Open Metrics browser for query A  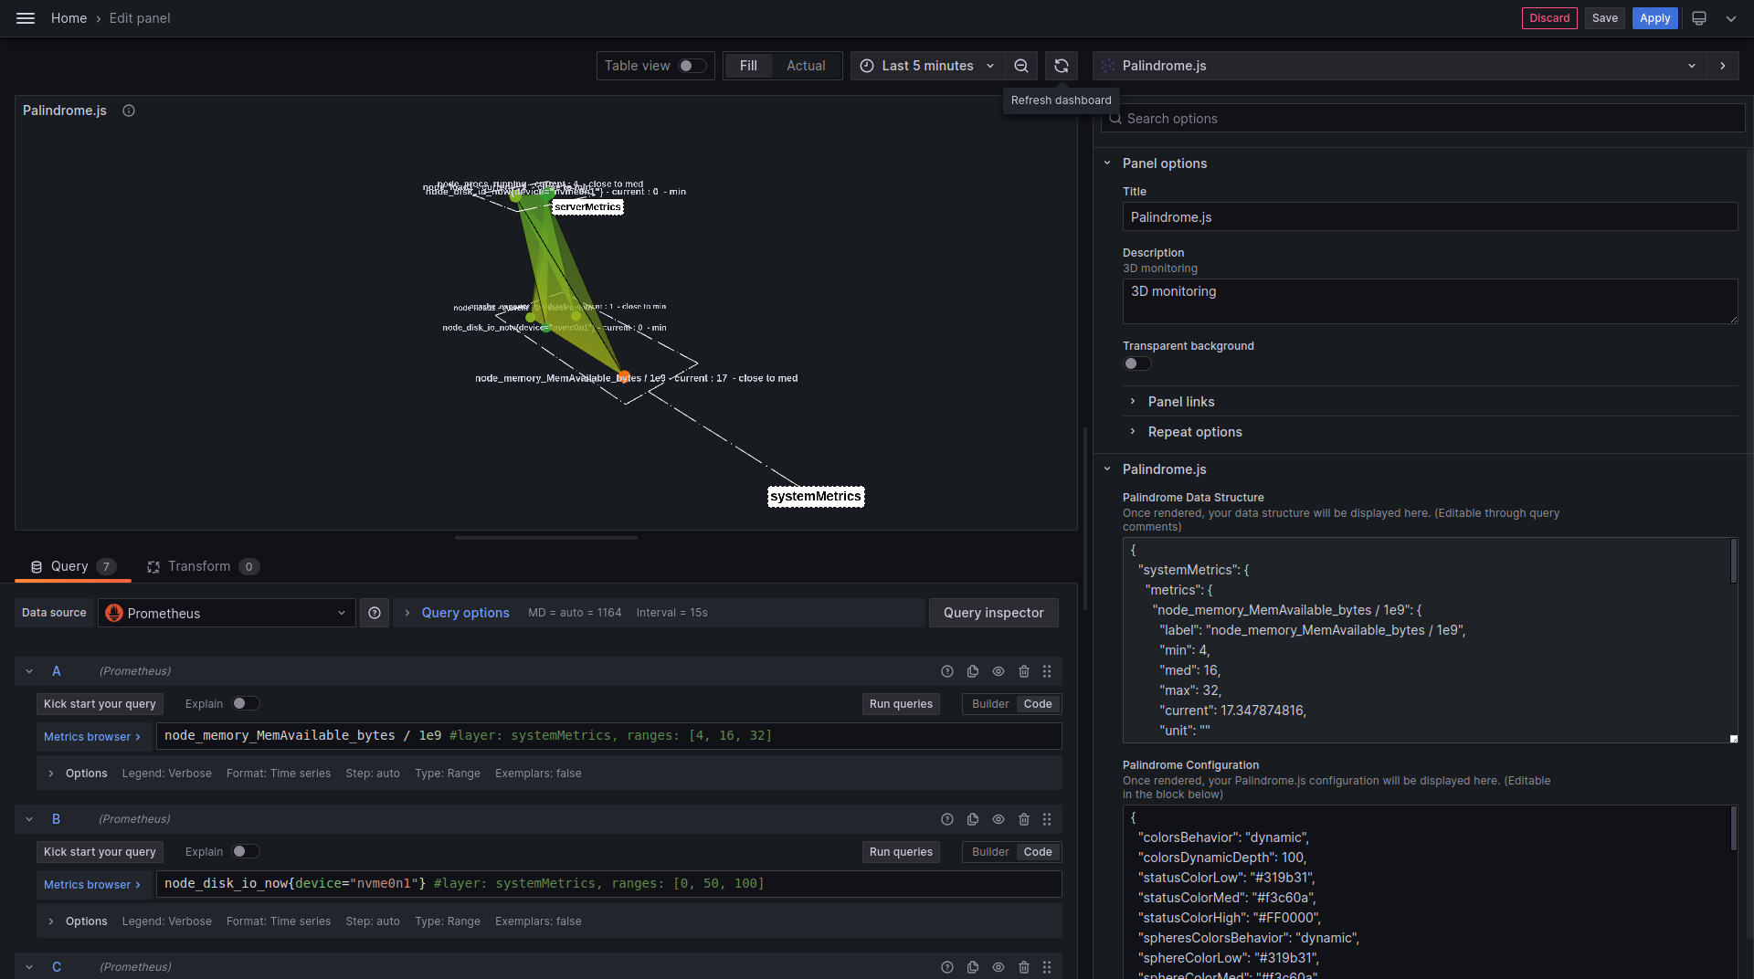[x=92, y=737]
